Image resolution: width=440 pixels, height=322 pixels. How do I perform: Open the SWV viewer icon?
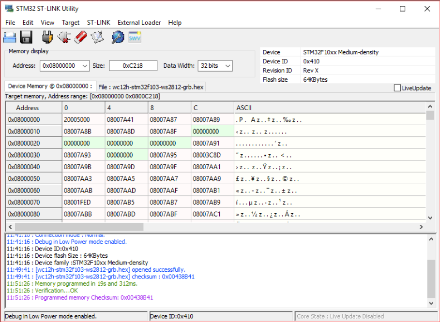pos(135,37)
